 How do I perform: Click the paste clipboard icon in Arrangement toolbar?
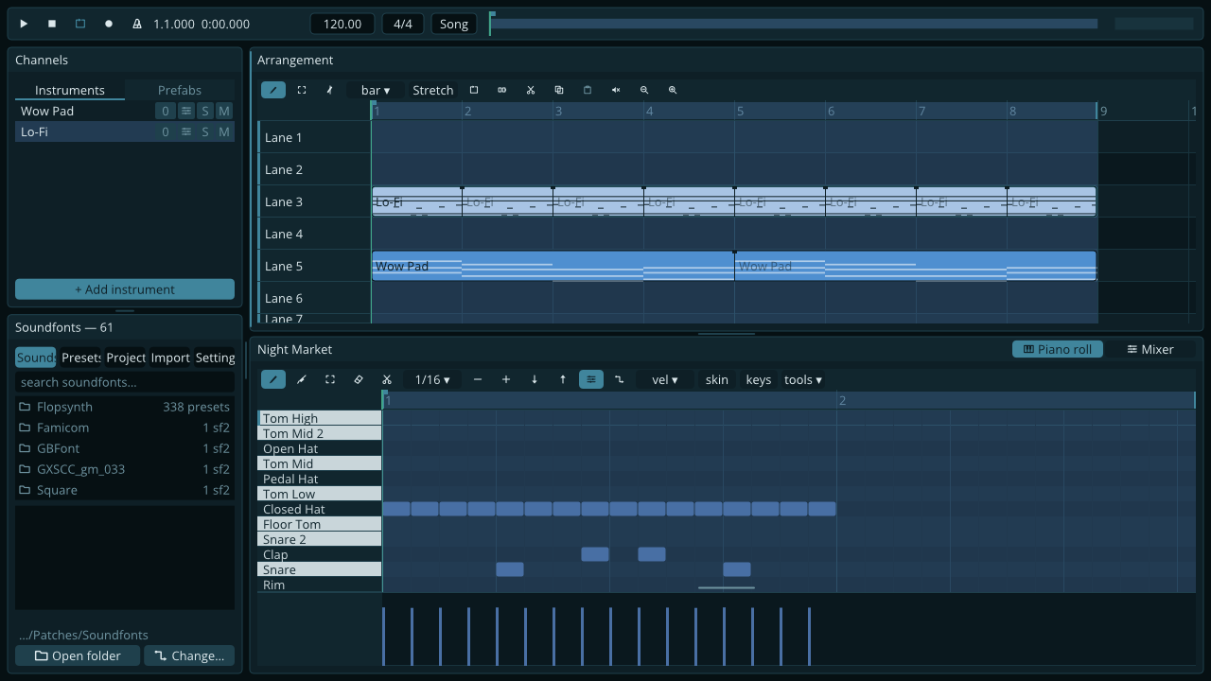[588, 90]
